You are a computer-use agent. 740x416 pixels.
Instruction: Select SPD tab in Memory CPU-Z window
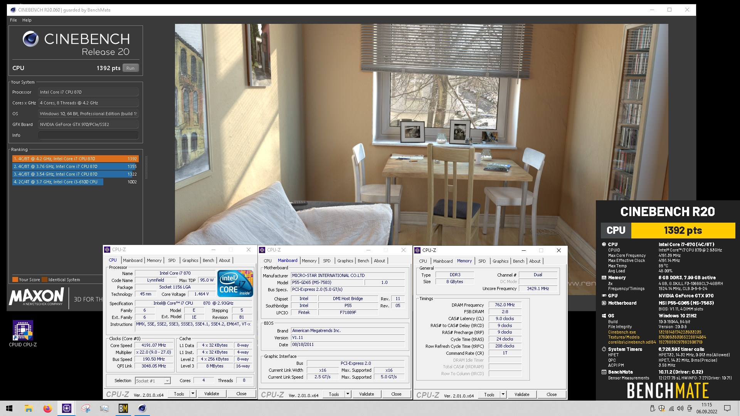[x=482, y=261]
